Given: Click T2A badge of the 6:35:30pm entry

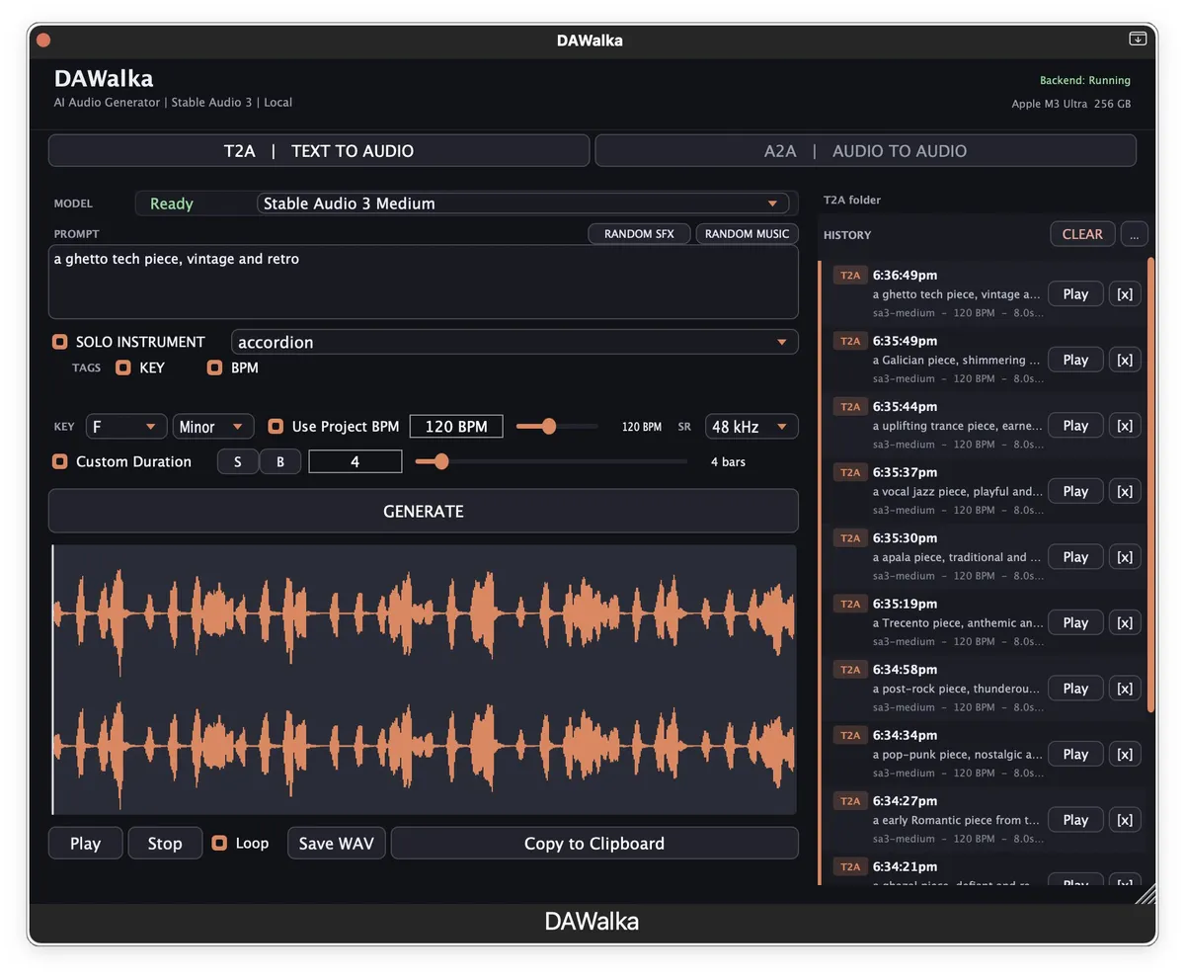Looking at the screenshot, I should [850, 538].
